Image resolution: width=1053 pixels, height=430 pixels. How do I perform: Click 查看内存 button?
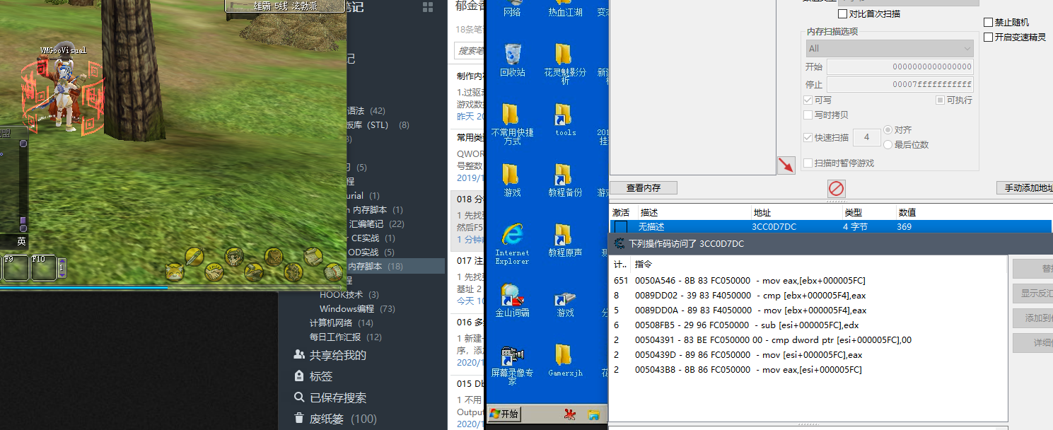(644, 188)
